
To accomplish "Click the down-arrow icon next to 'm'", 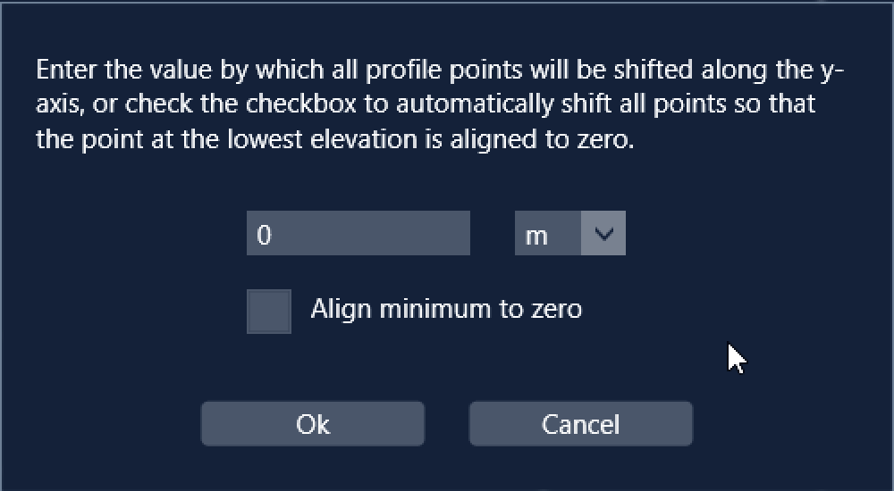I will (x=603, y=233).
